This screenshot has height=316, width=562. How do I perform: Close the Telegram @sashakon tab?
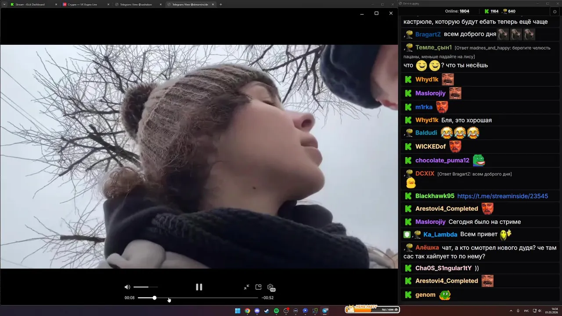[161, 4]
